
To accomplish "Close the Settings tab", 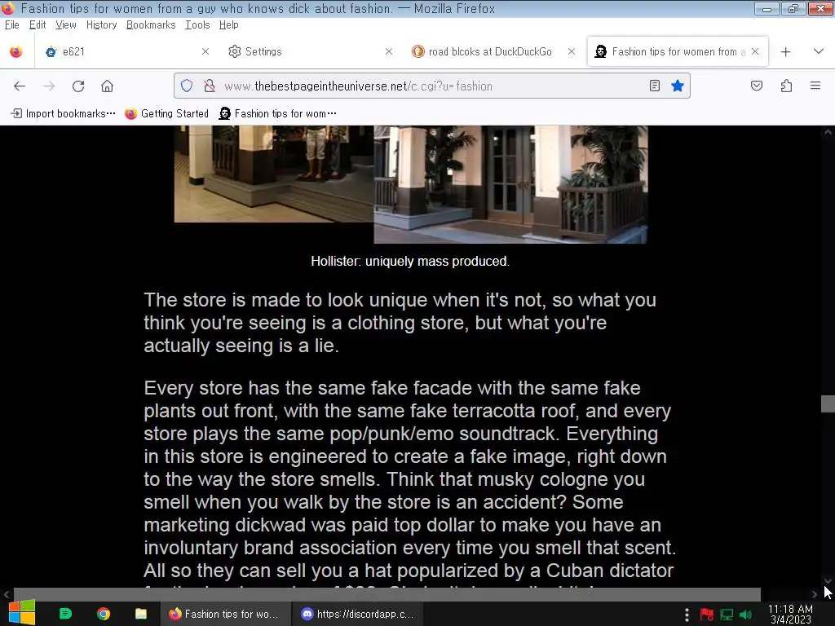I will tap(389, 51).
